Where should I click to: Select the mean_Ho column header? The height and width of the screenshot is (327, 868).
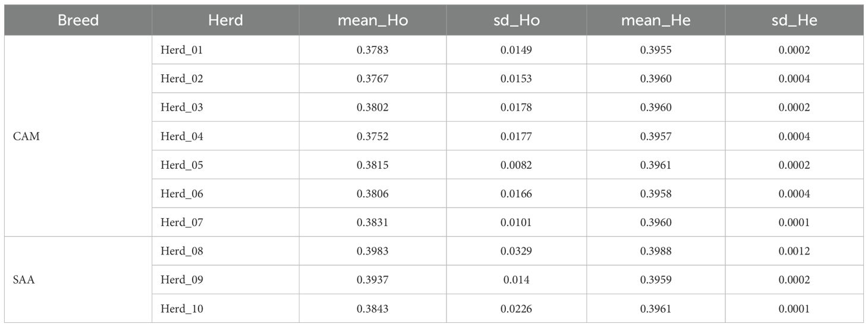click(x=372, y=20)
